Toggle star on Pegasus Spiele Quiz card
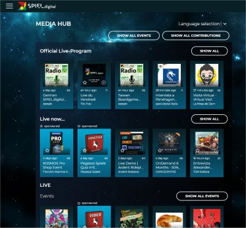 [85, 151]
